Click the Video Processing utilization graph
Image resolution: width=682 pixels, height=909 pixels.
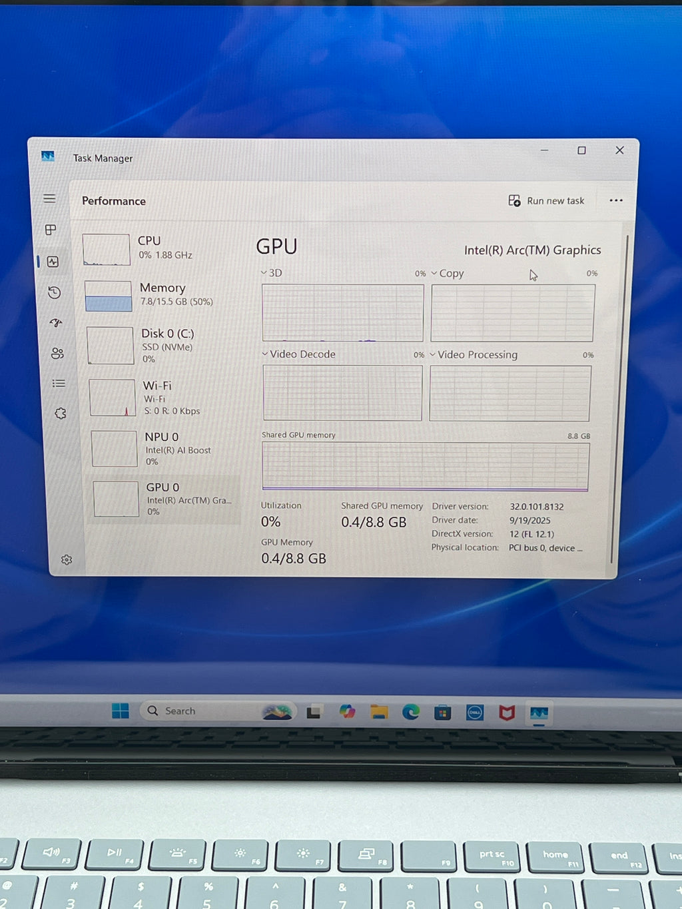point(510,394)
